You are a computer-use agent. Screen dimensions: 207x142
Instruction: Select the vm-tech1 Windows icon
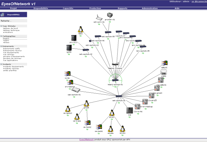pos(99,127)
